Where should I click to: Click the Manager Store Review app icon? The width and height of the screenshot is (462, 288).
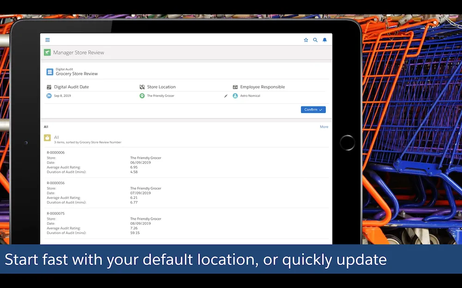pyautogui.click(x=47, y=53)
